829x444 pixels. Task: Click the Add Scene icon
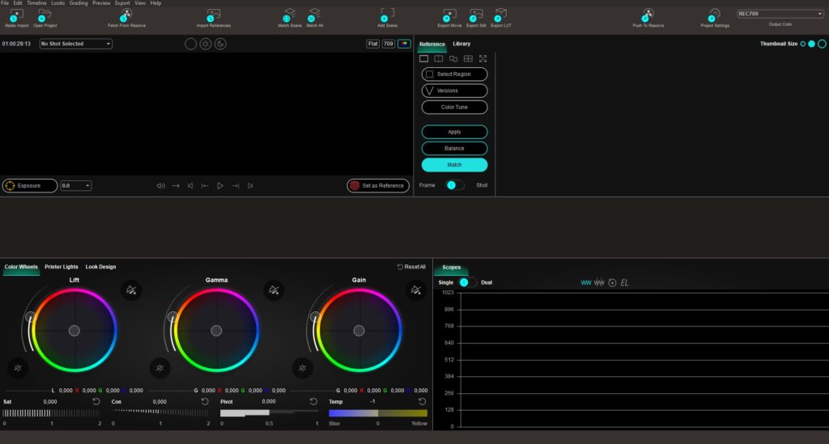click(x=387, y=15)
